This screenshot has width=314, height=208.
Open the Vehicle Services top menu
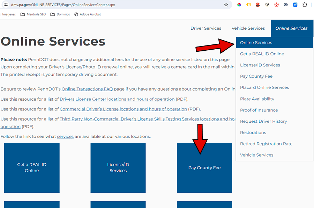[248, 28]
